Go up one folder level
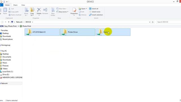Screen dimensions: 181x102 [9, 22]
